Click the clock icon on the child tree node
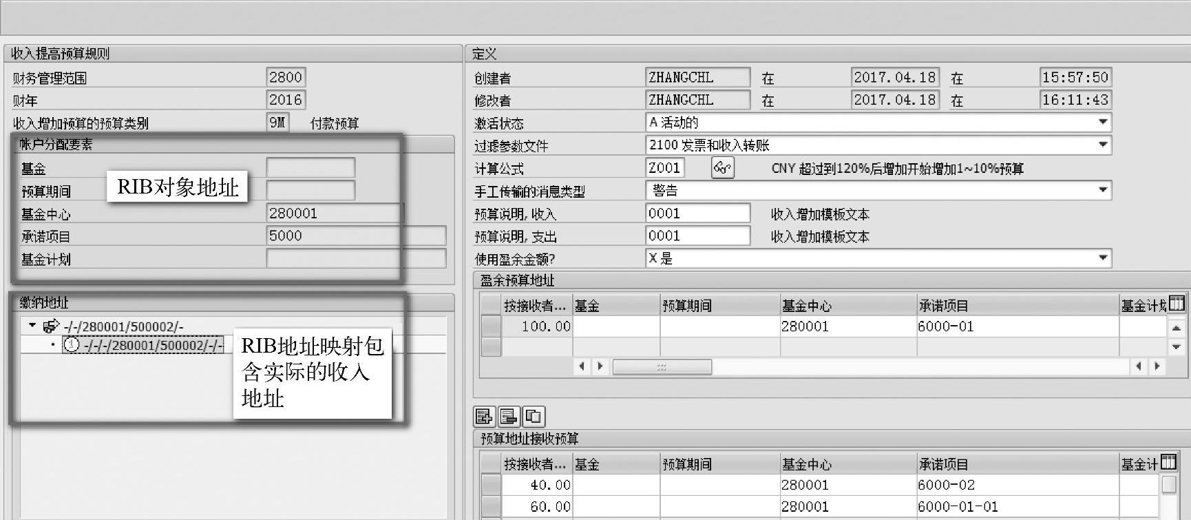 [71, 345]
